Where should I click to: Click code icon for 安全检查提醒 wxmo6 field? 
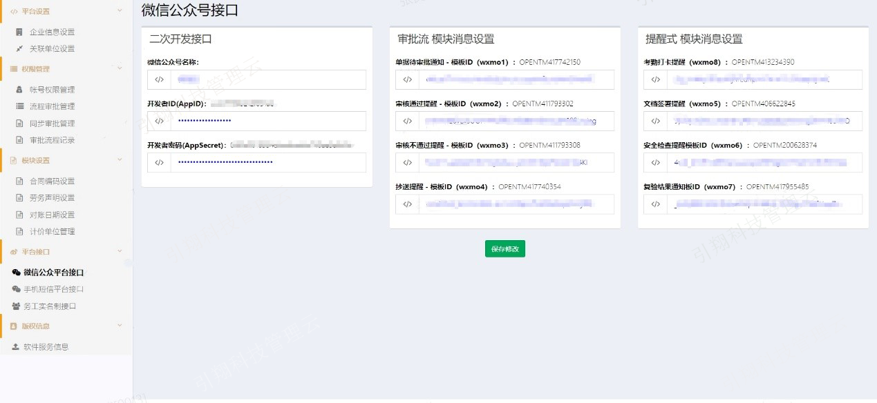pyautogui.click(x=655, y=162)
